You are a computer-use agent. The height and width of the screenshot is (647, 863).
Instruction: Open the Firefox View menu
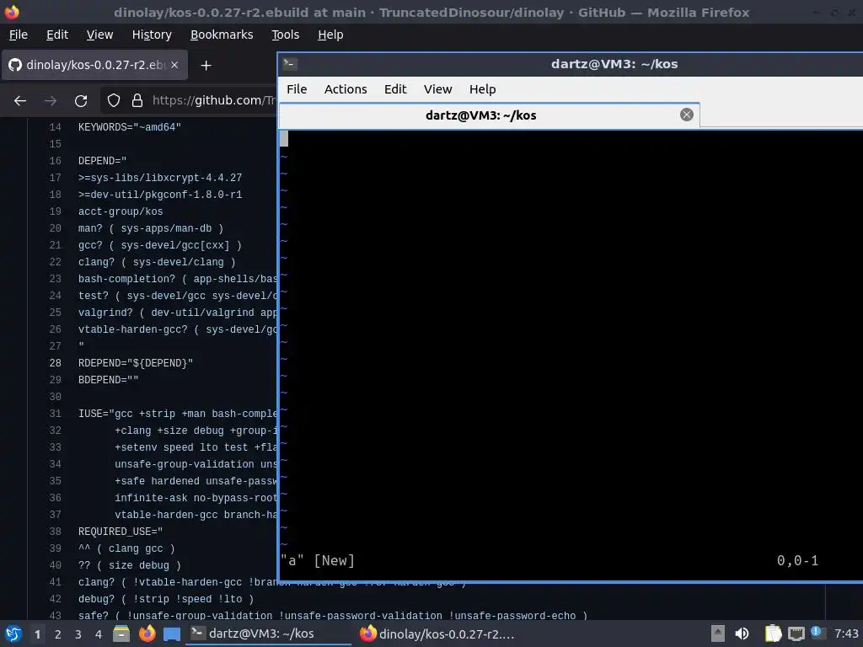99,35
